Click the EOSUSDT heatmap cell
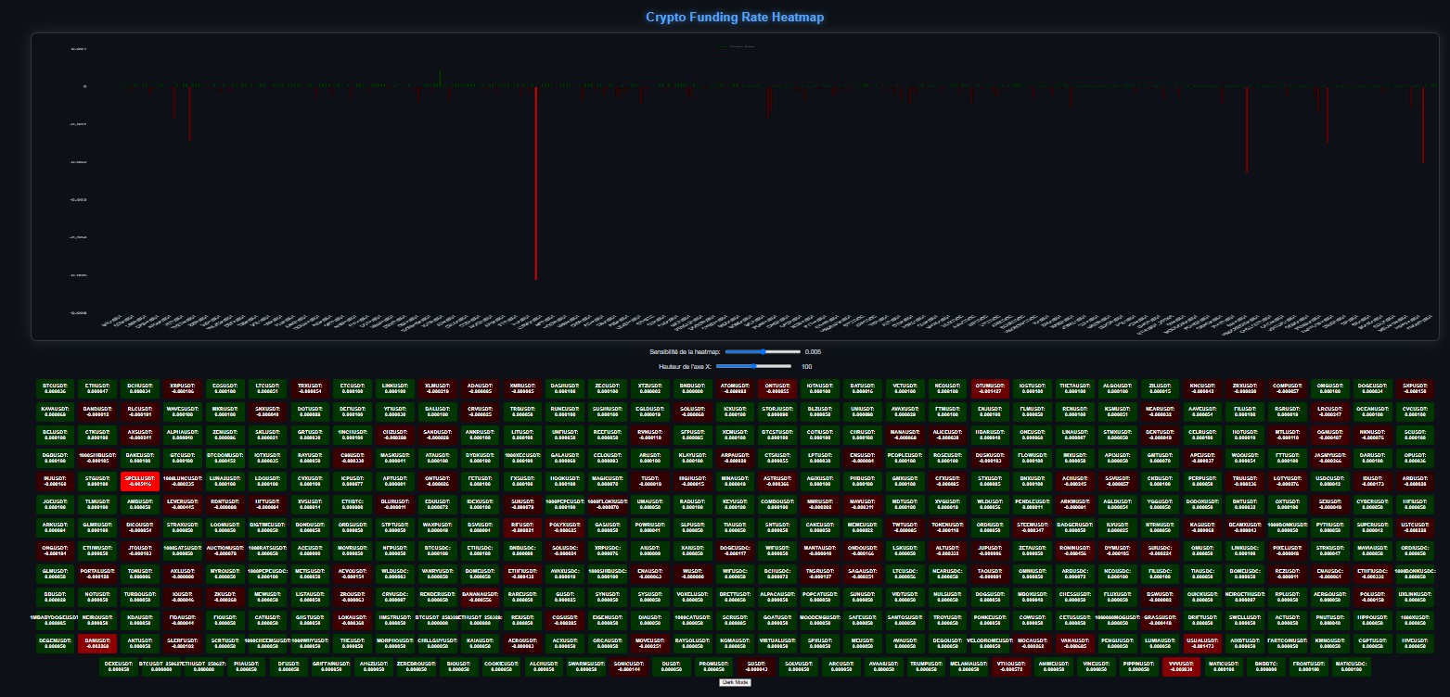The width and height of the screenshot is (1450, 697). pyautogui.click(x=224, y=387)
